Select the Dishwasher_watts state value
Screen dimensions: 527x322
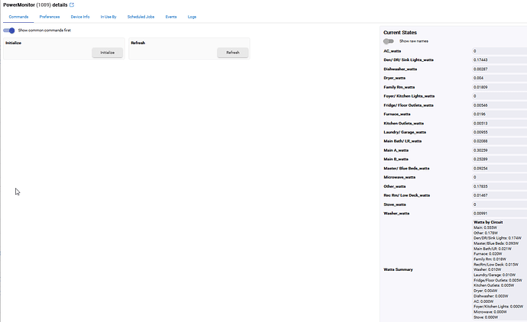coord(498,69)
